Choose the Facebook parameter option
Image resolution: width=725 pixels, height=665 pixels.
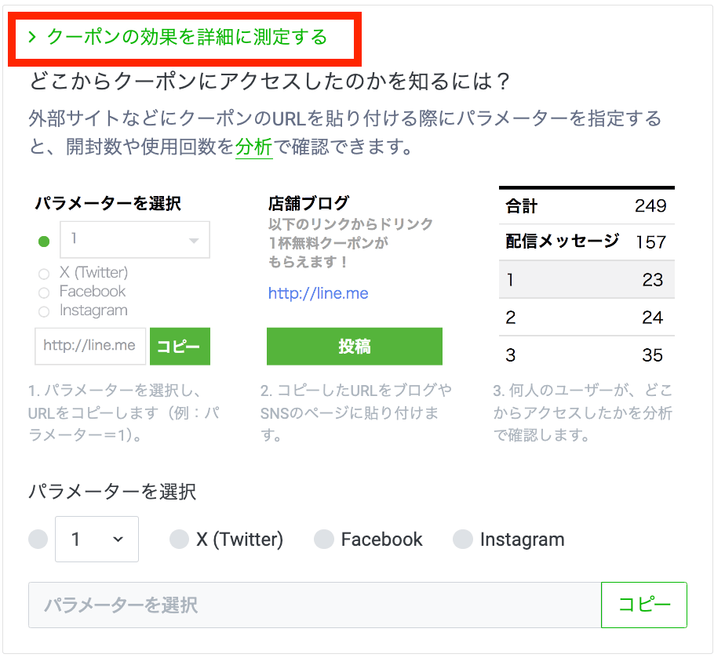[x=323, y=540]
